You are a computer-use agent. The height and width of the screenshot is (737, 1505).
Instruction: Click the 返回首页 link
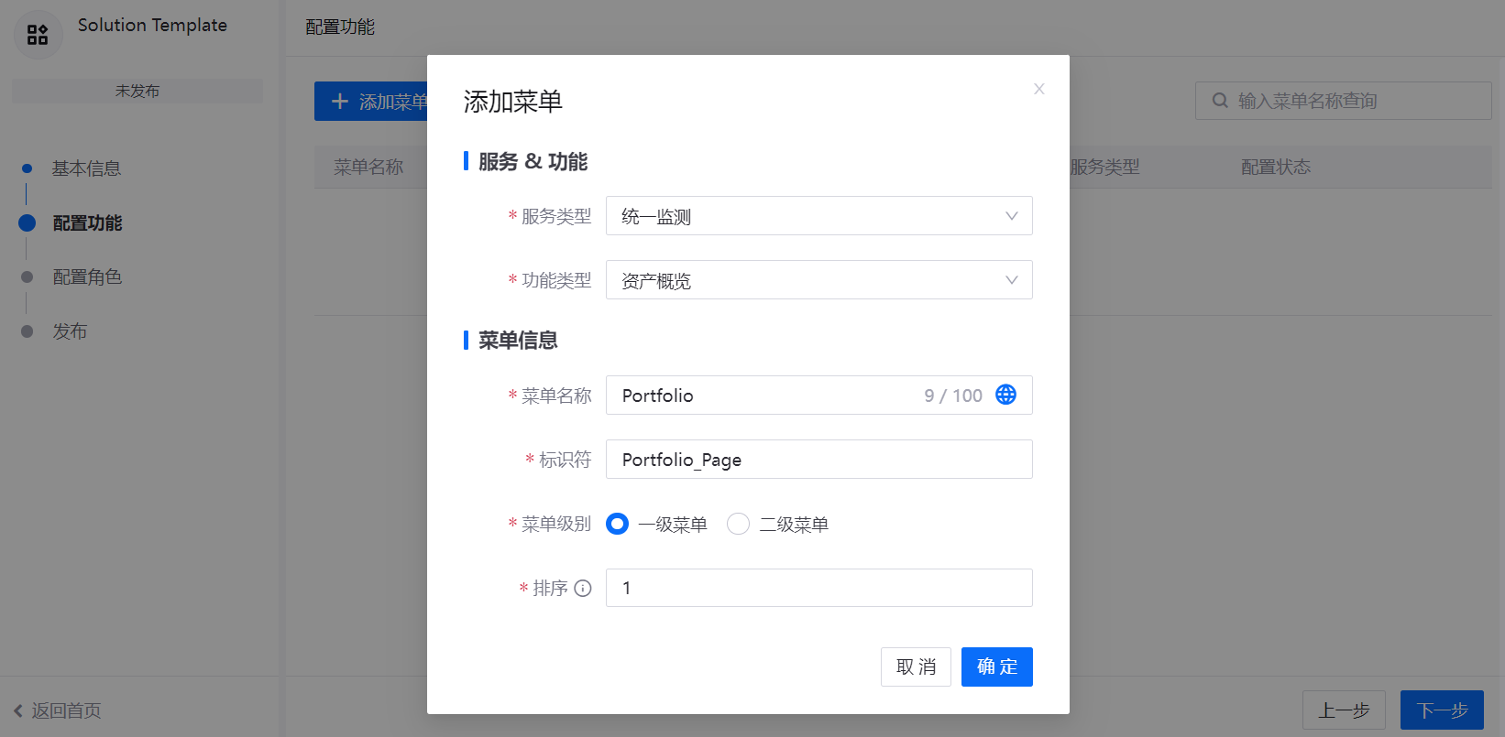67,710
